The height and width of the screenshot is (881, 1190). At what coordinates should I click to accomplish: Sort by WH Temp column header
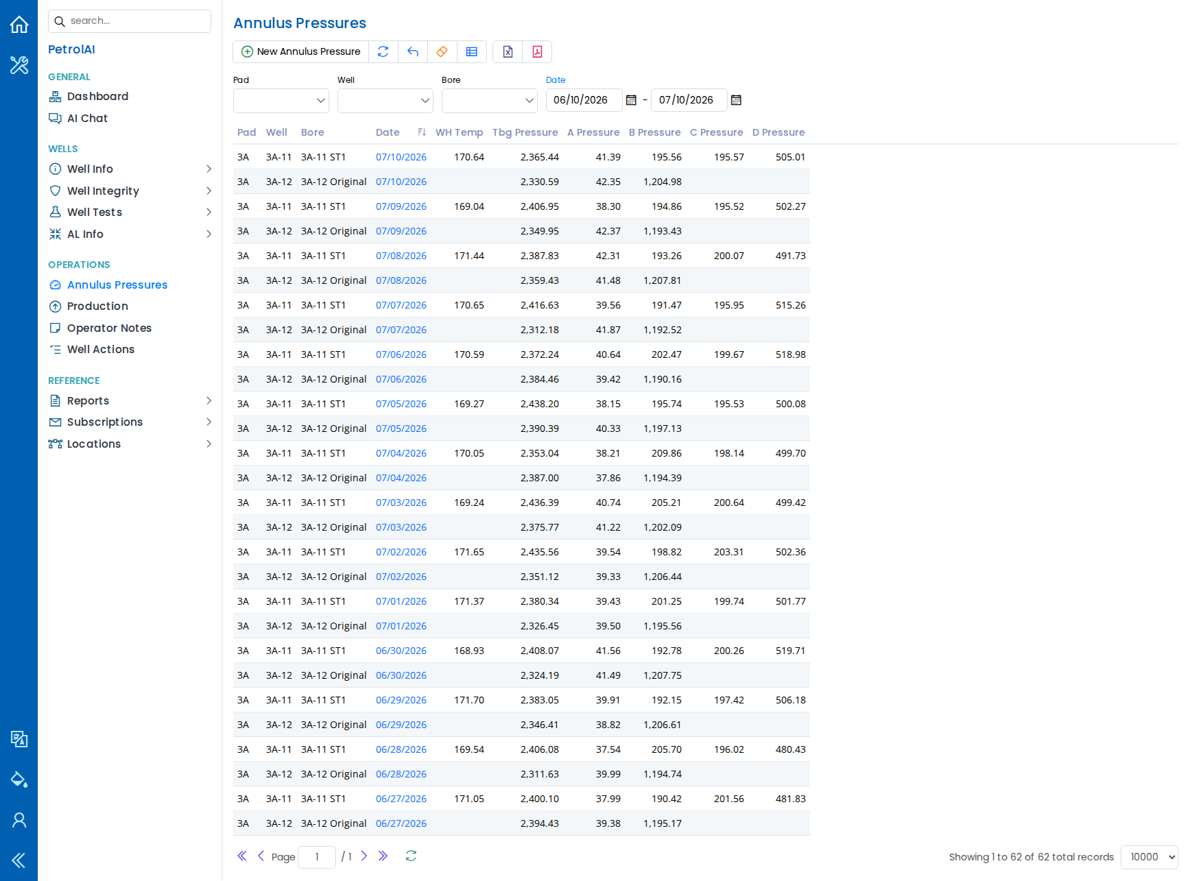point(460,132)
